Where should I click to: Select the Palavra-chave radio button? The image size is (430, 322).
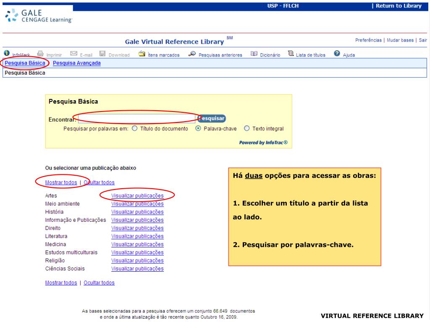click(x=198, y=128)
